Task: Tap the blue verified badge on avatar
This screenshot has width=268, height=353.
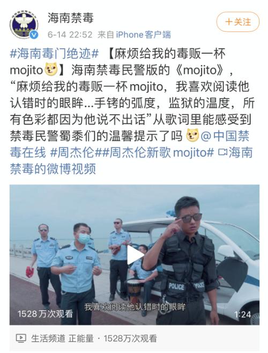Action: point(34,35)
